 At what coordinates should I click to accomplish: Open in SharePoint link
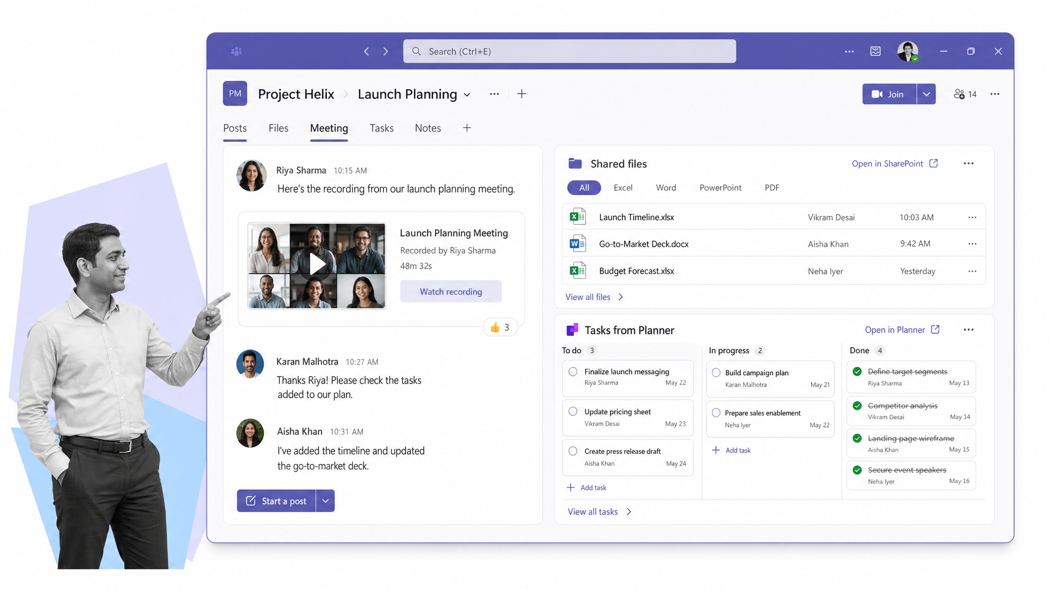coord(895,163)
